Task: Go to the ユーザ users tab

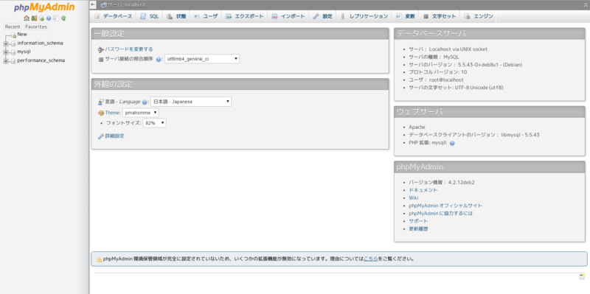Action: (206, 16)
